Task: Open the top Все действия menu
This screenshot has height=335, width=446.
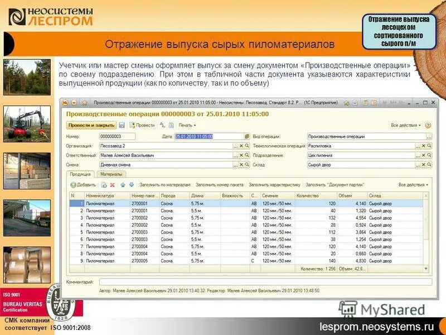Action: pyautogui.click(x=406, y=125)
